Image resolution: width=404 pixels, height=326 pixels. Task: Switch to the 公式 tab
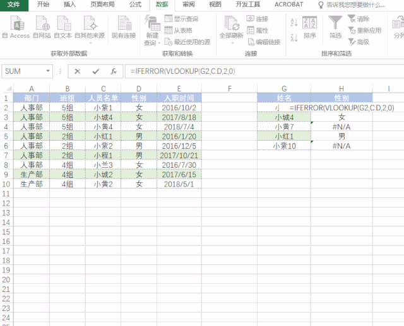[x=135, y=4]
